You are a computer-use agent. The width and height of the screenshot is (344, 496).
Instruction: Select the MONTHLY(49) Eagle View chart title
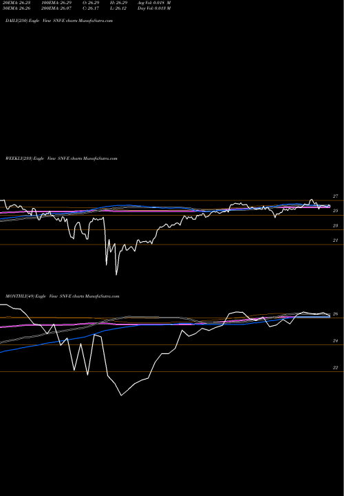(x=62, y=296)
